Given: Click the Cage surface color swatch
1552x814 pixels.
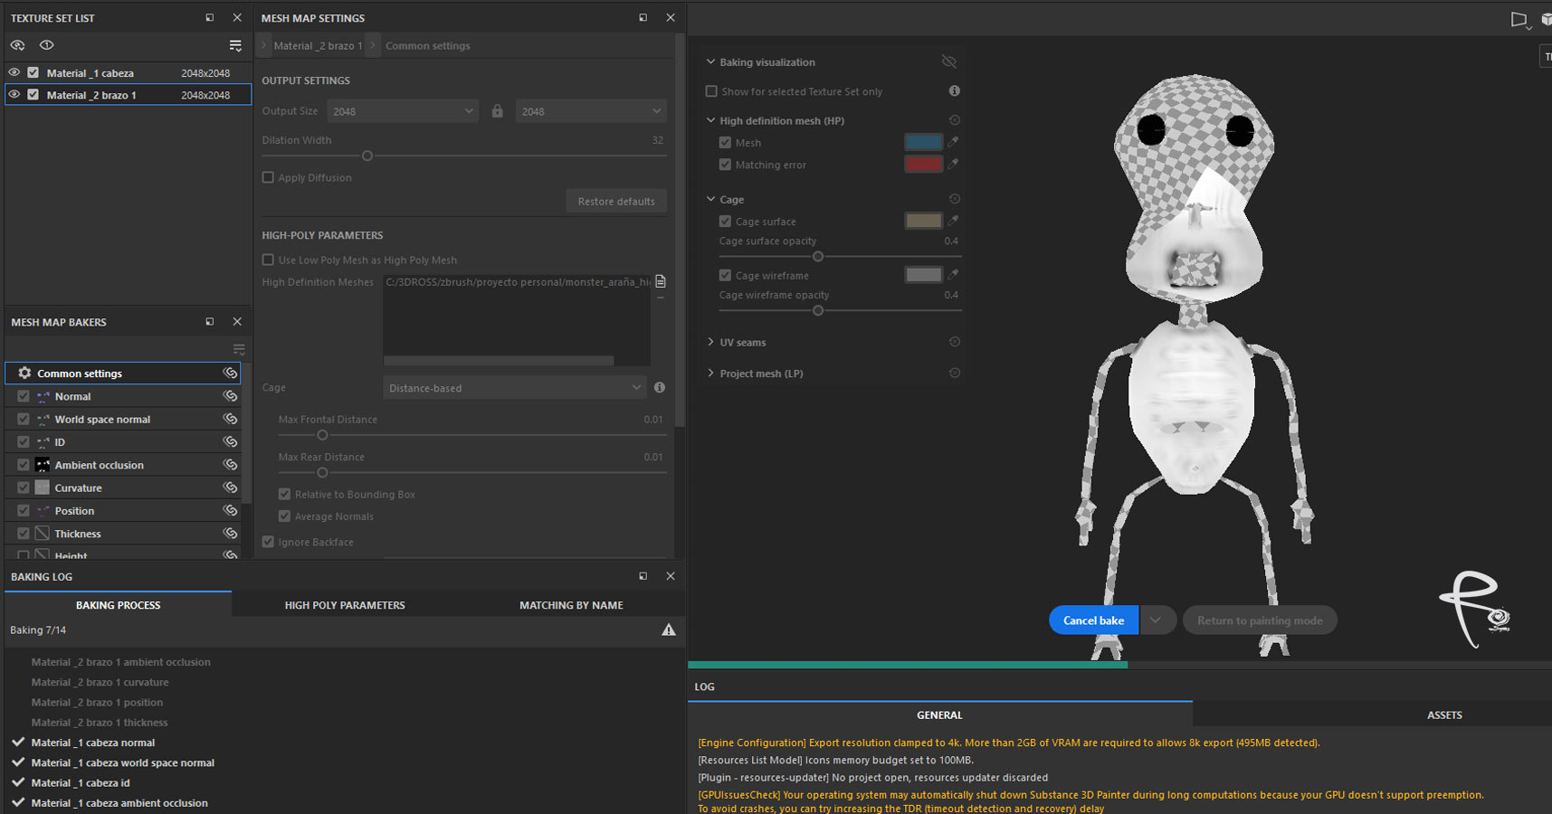Looking at the screenshot, I should [x=923, y=221].
